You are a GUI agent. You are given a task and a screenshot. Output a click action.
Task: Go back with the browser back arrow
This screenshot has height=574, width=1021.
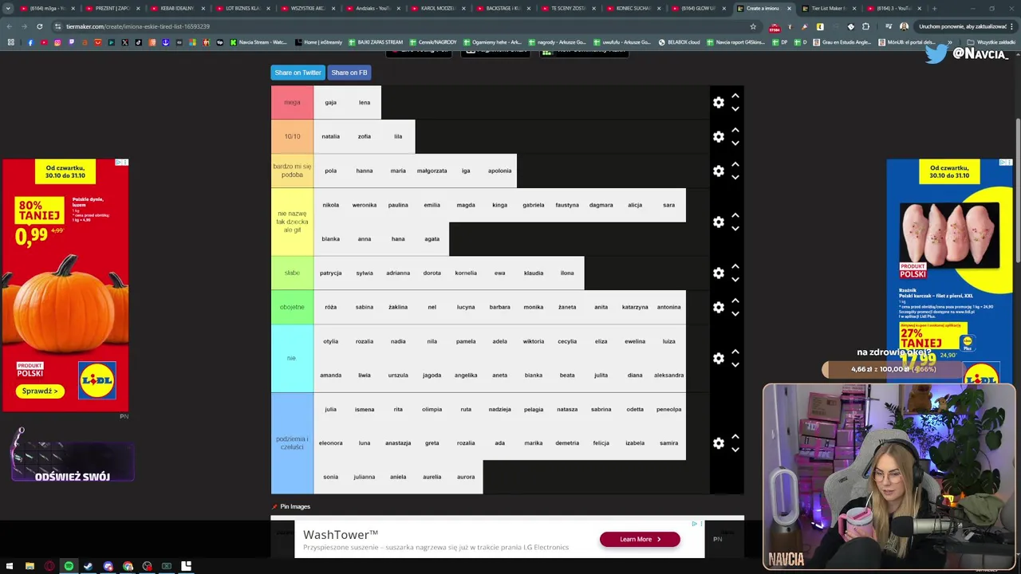click(9, 26)
